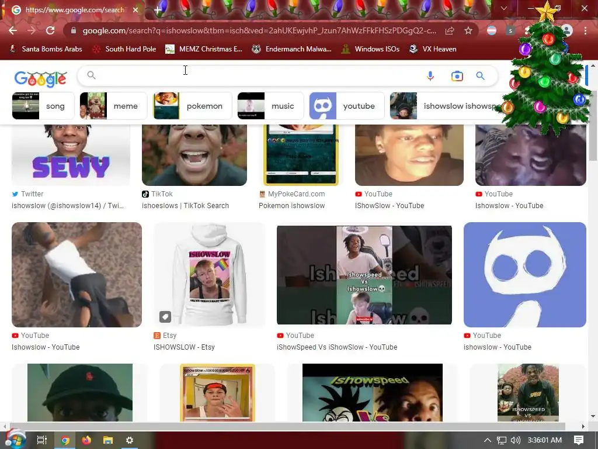Click the horizontal scrollbar at bottom
This screenshot has width=598, height=449.
coord(287,426)
